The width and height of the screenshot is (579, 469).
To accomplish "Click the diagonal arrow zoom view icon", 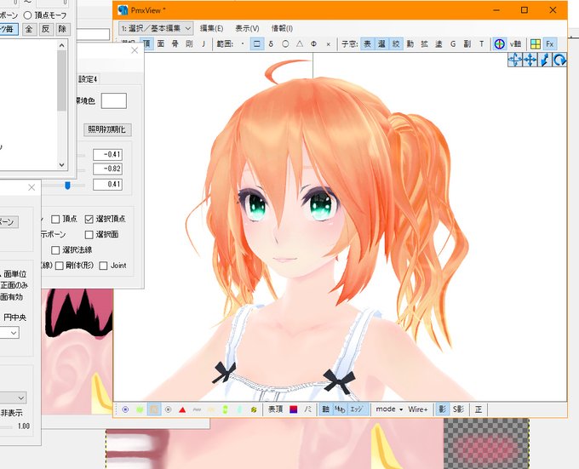I will coord(545,60).
